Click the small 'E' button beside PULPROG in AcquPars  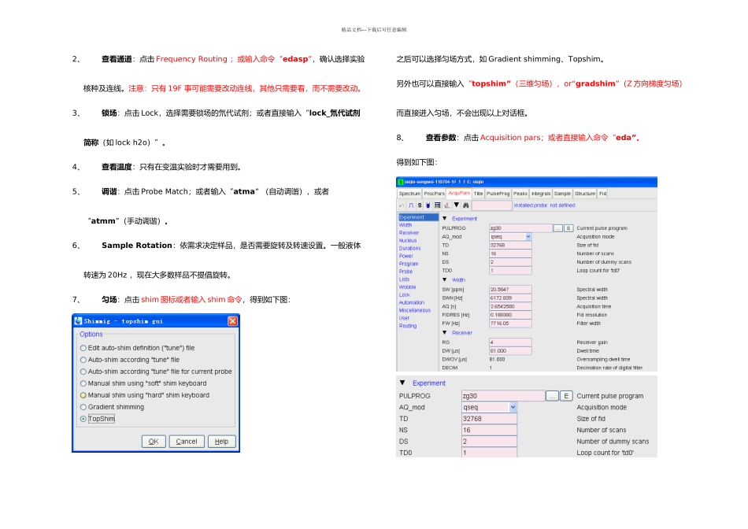click(x=568, y=228)
